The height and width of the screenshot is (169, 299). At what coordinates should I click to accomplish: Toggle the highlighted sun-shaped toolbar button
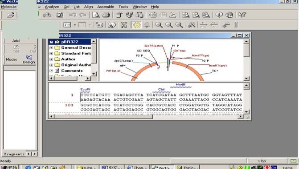point(136,25)
